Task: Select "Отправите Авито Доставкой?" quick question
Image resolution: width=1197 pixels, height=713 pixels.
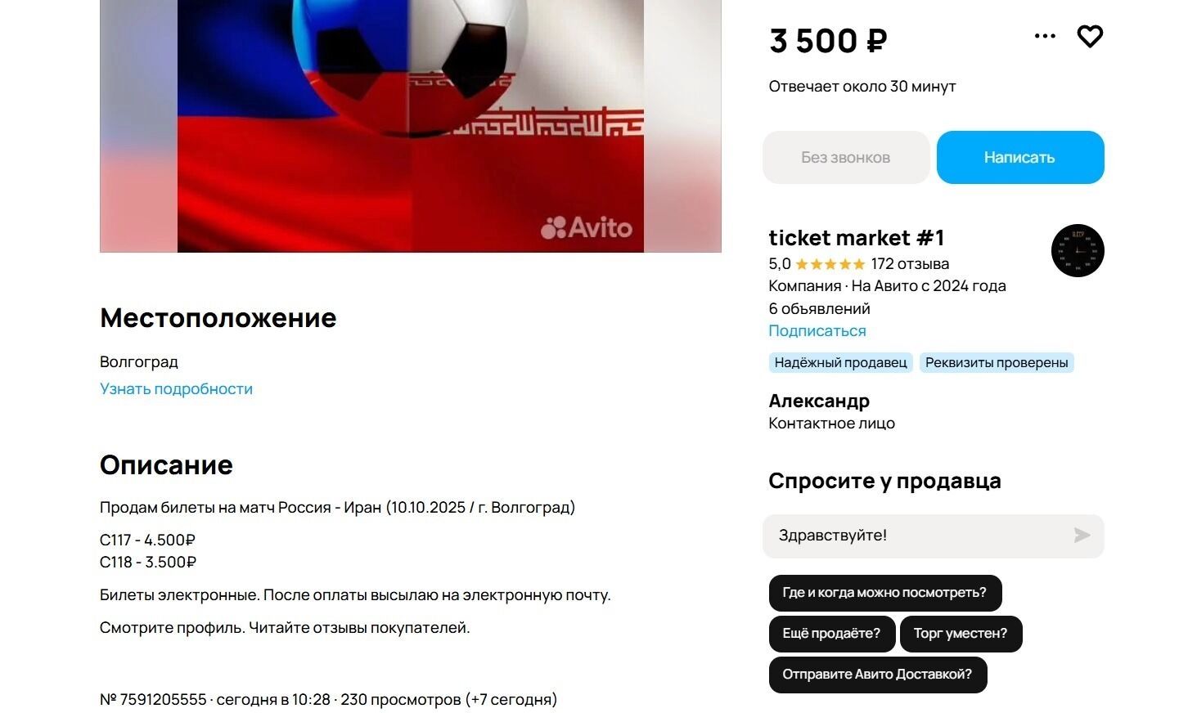Action: pyautogui.click(x=877, y=675)
